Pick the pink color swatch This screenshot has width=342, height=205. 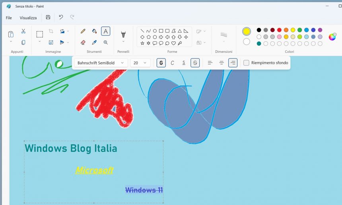280,37
